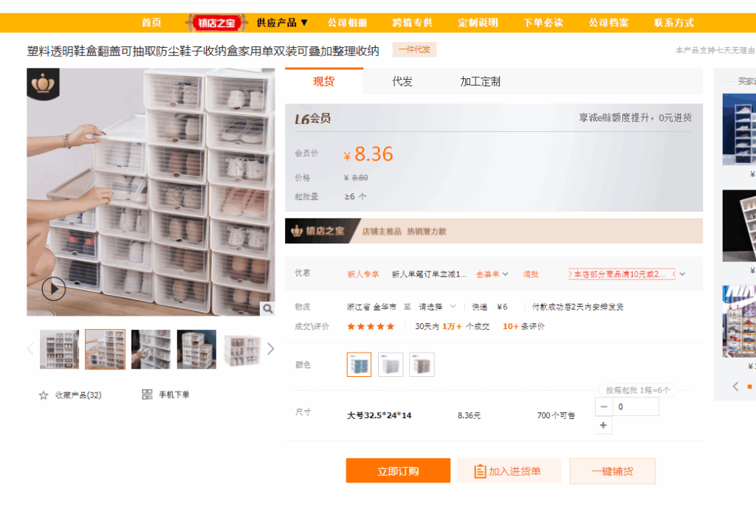Show next thumbnails with right arrow
The height and width of the screenshot is (506, 756).
point(270,349)
